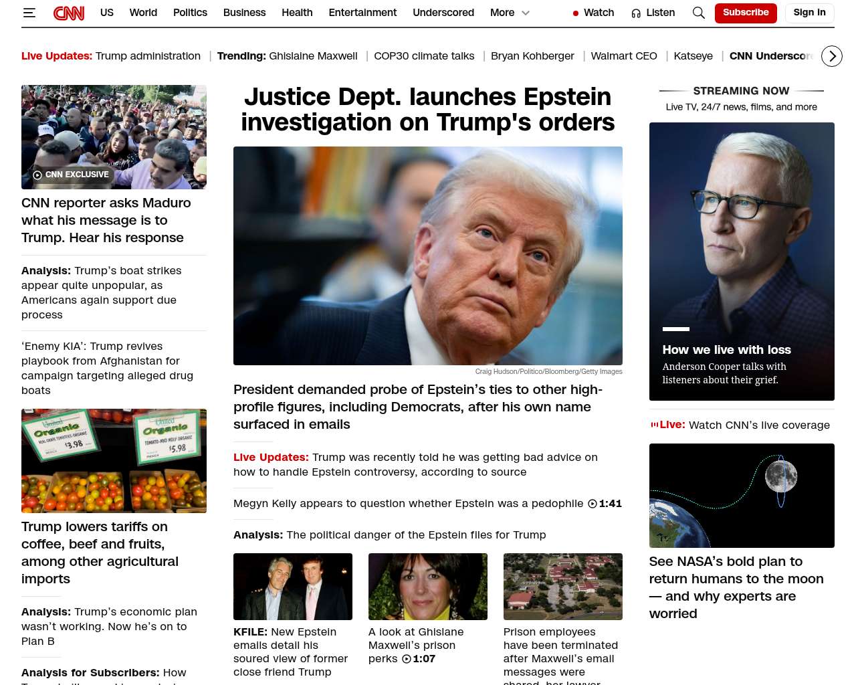Go to the Business section
Viewport: 856px width, 685px height.
(244, 13)
